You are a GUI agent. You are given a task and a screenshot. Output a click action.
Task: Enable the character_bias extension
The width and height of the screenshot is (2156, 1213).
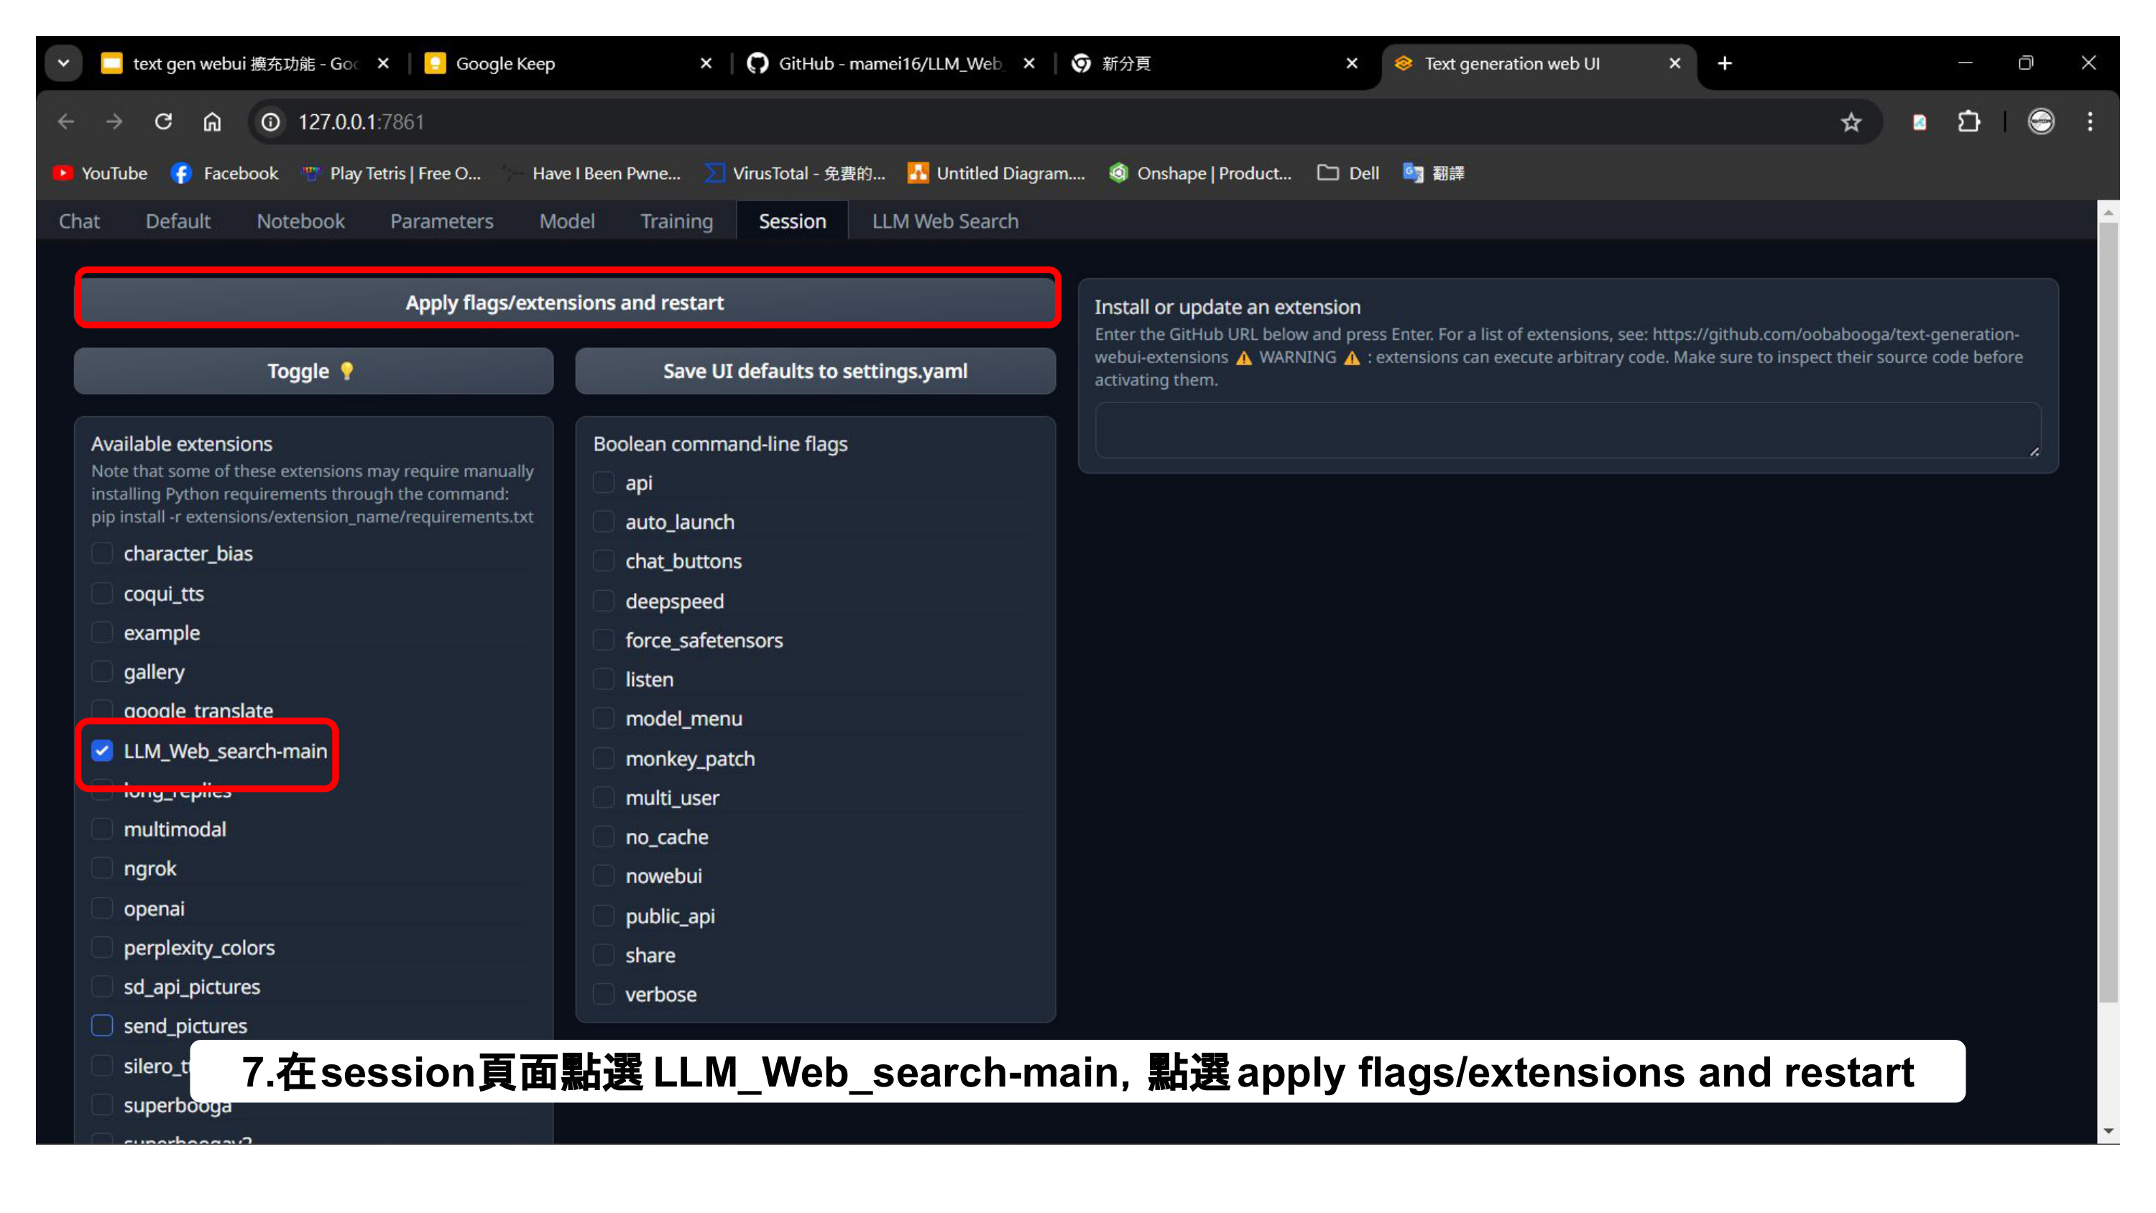pyautogui.click(x=102, y=553)
